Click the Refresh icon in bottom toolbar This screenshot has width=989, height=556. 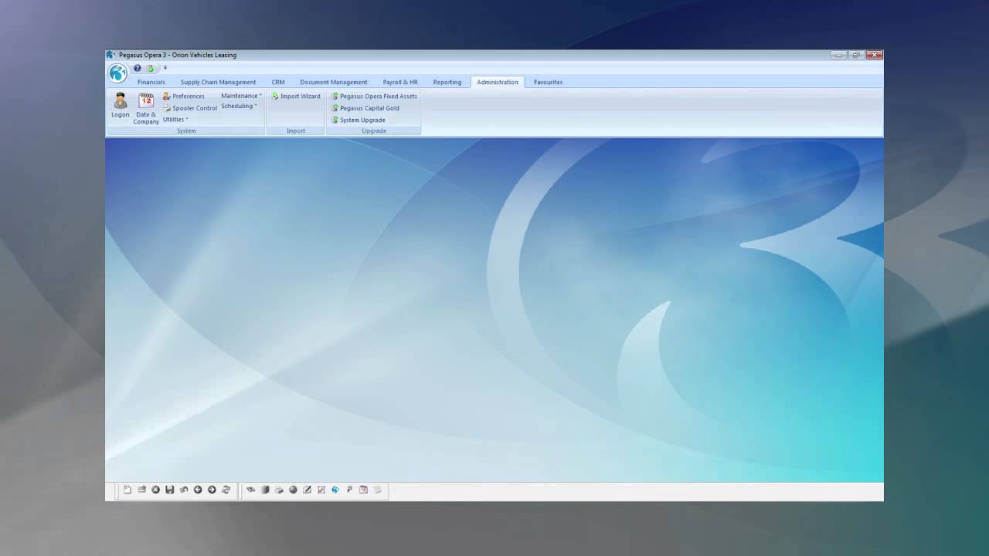pyautogui.click(x=226, y=490)
